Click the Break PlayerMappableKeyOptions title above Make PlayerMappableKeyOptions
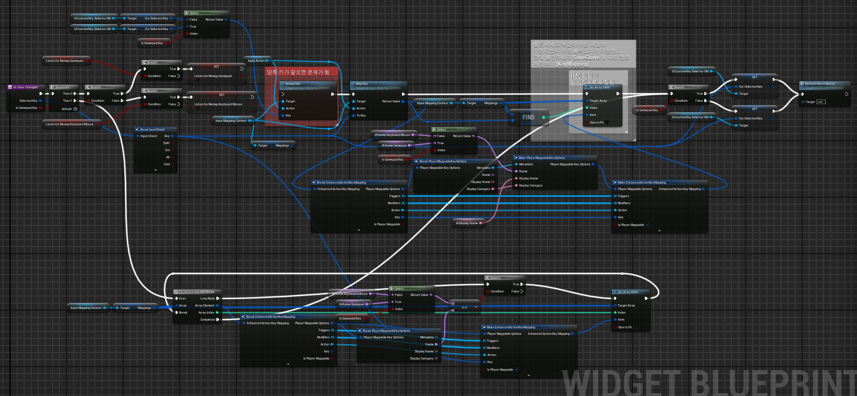 [x=443, y=161]
